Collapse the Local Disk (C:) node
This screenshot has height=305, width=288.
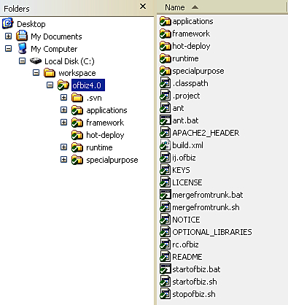click(x=23, y=61)
